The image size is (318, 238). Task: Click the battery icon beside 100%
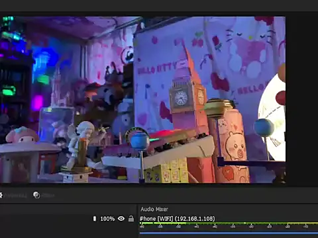tap(95, 219)
